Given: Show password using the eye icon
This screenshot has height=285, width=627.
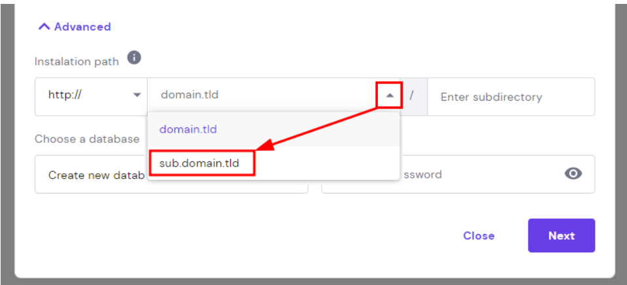Looking at the screenshot, I should 573,174.
